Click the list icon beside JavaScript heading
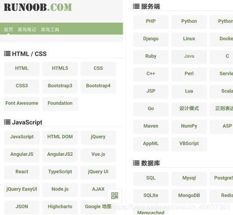 (7, 122)
